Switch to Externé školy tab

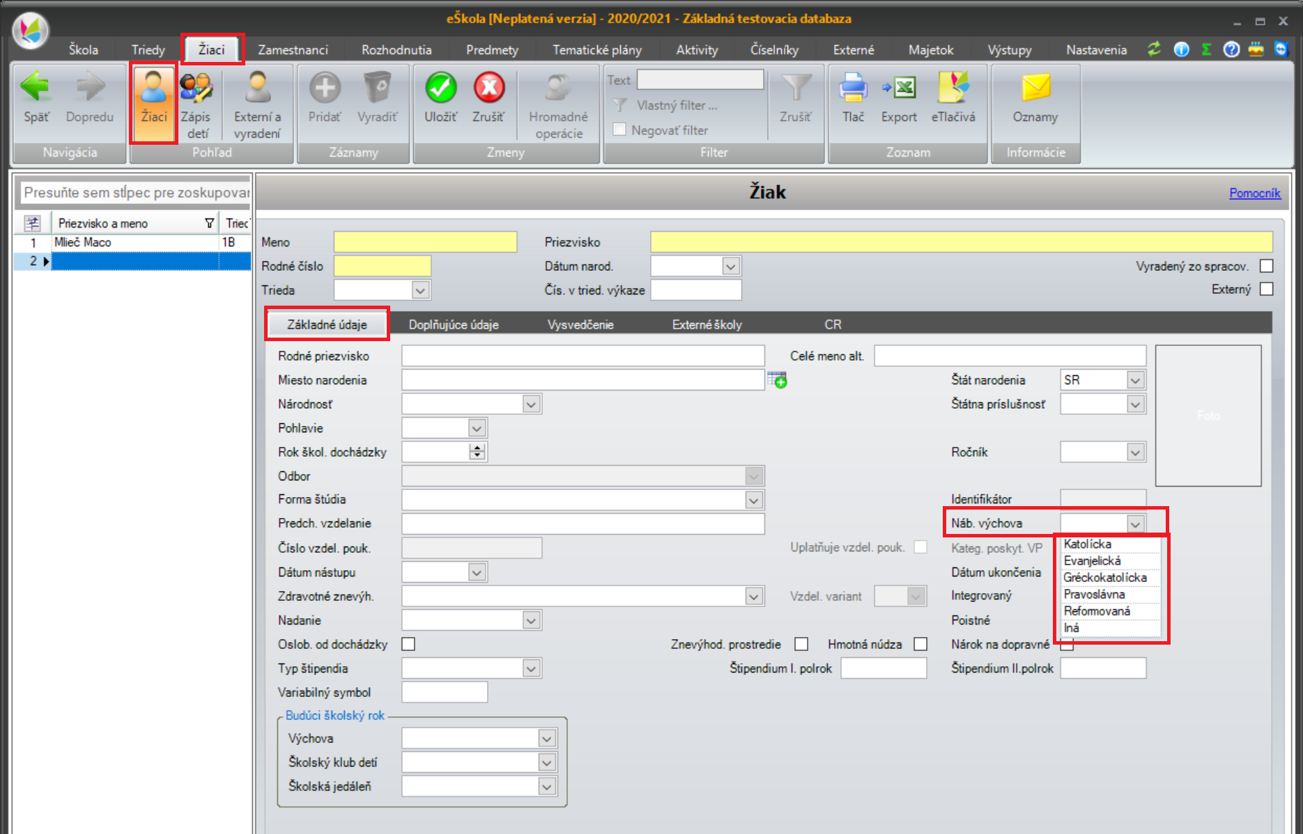(707, 324)
